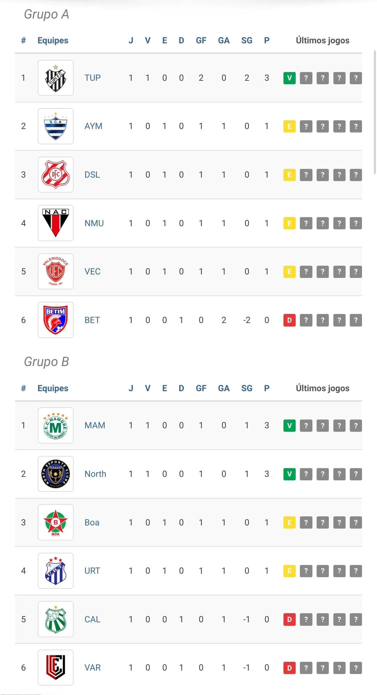Select the North Esporte Clube round badge
The width and height of the screenshot is (377, 695).
click(56, 474)
